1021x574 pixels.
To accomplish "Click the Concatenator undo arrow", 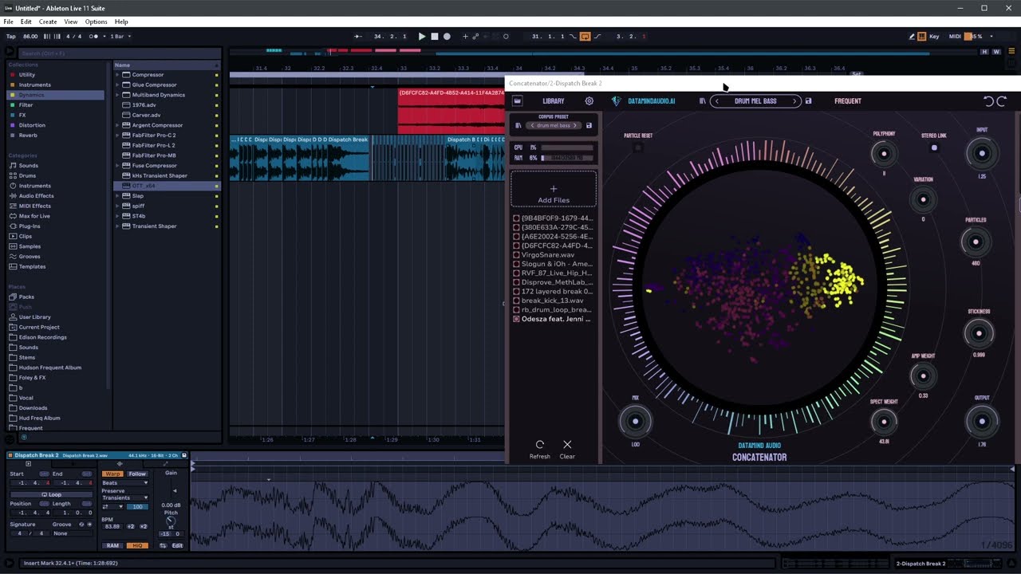I will 989,101.
